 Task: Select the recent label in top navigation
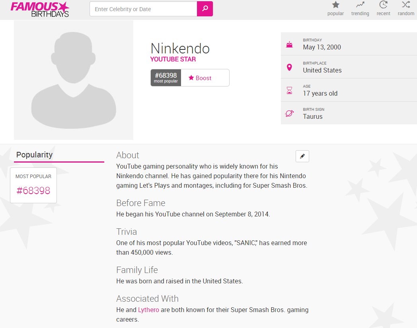point(383,13)
